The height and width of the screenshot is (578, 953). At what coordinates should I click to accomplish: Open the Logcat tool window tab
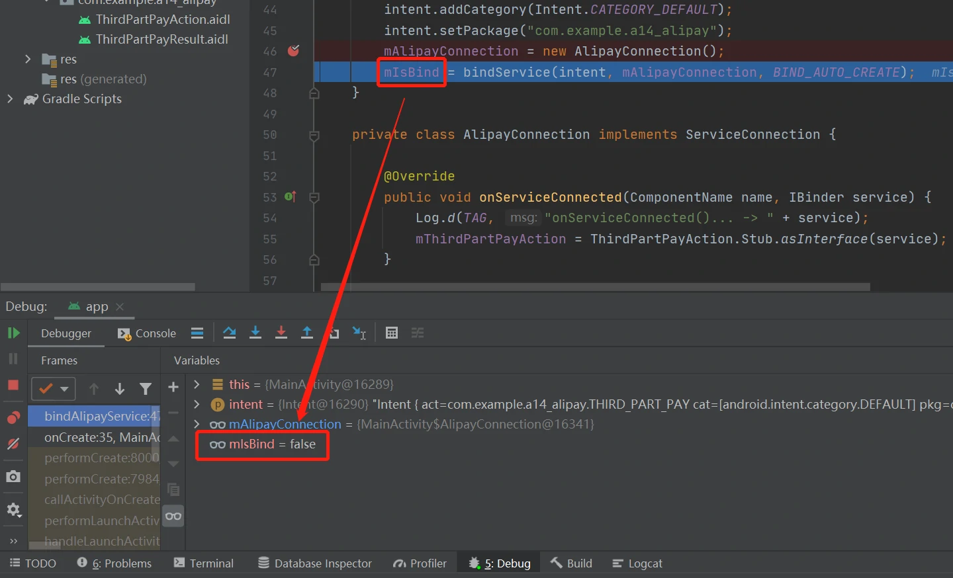click(637, 563)
